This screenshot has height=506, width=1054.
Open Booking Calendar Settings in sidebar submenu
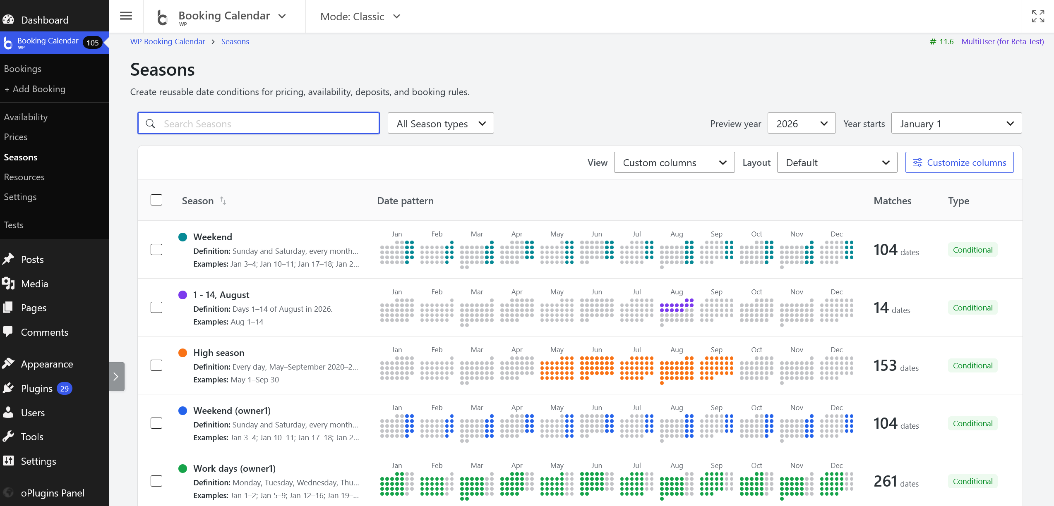(20, 197)
